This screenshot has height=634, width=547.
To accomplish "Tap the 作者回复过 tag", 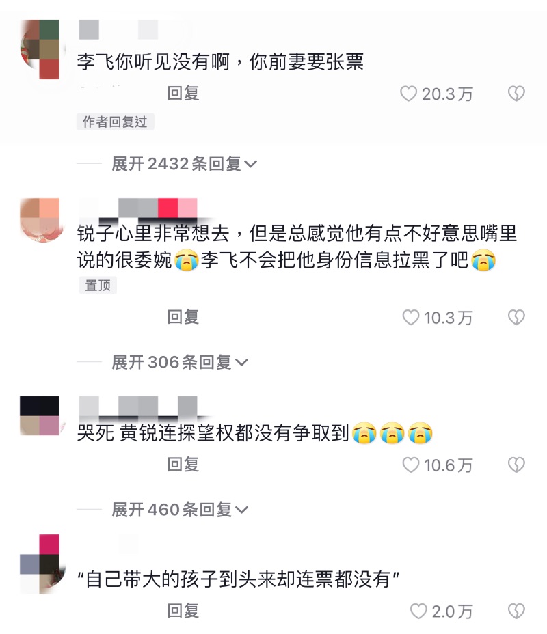I will click(116, 122).
